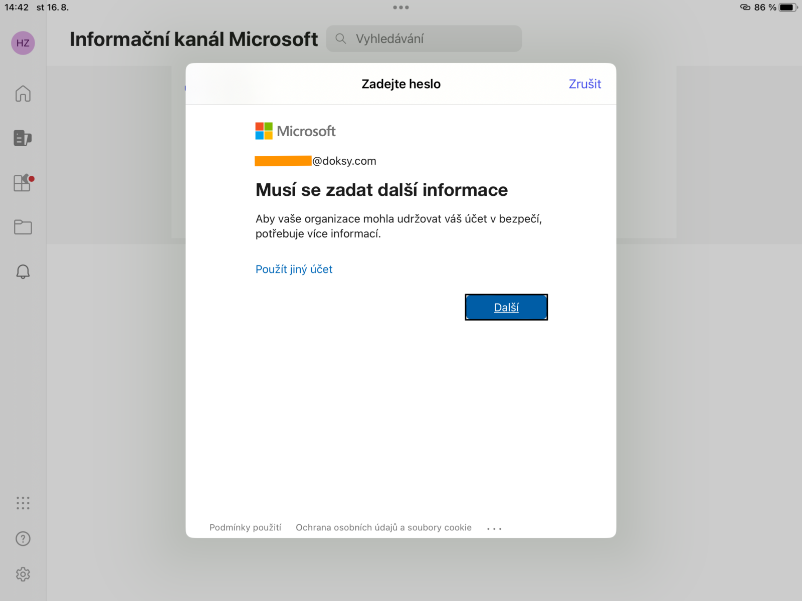Tap the battery status indicator
802x601 pixels.
pos(787,8)
